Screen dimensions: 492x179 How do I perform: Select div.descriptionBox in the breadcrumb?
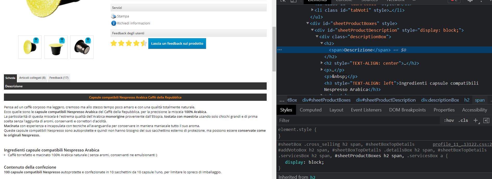pyautogui.click(x=440, y=100)
